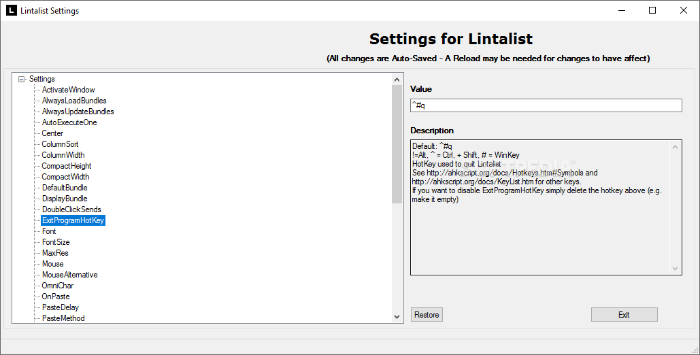This screenshot has width=700, height=355.
Task: Select the FontSize setting
Action: [56, 242]
